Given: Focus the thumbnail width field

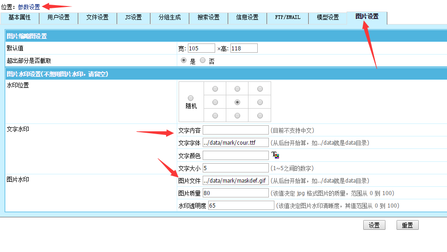Looking at the screenshot, I should (201, 49).
